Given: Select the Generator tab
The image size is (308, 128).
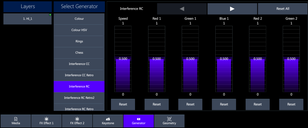Looking at the screenshot, I should 139,121.
